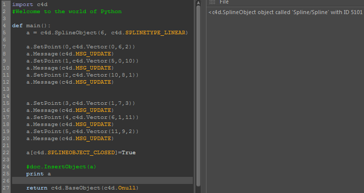Click on 'def main():' definition line
This screenshot has height=193, width=364.
[31, 26]
